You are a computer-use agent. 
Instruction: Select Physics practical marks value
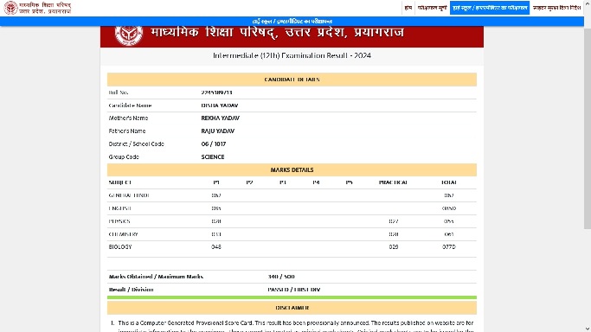(394, 221)
